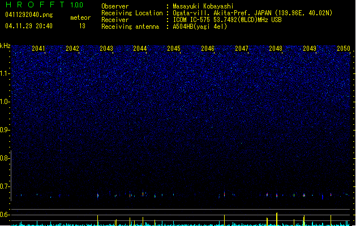
Task: Click the 0.6 frequency axis label
Action: coord(5,215)
